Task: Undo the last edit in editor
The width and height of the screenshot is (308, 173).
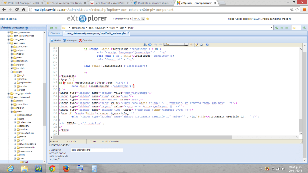Action: 155,45
